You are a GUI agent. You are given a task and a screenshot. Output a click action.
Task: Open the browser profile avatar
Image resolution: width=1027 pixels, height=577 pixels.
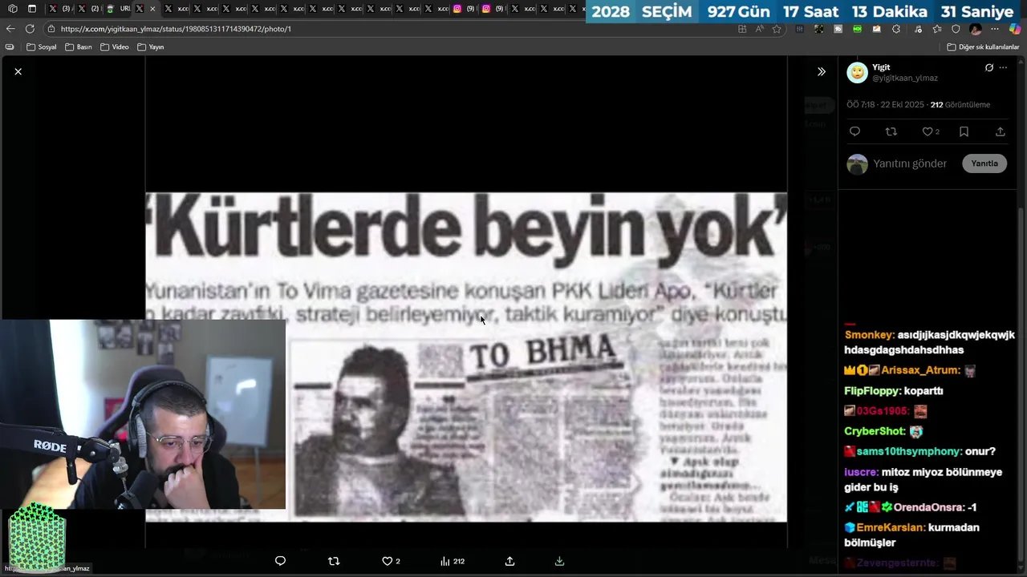click(975, 29)
